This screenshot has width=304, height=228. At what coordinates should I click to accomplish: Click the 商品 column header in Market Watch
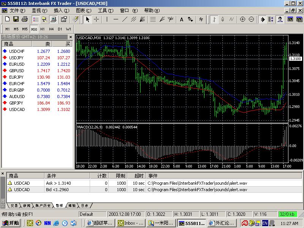point(17,44)
